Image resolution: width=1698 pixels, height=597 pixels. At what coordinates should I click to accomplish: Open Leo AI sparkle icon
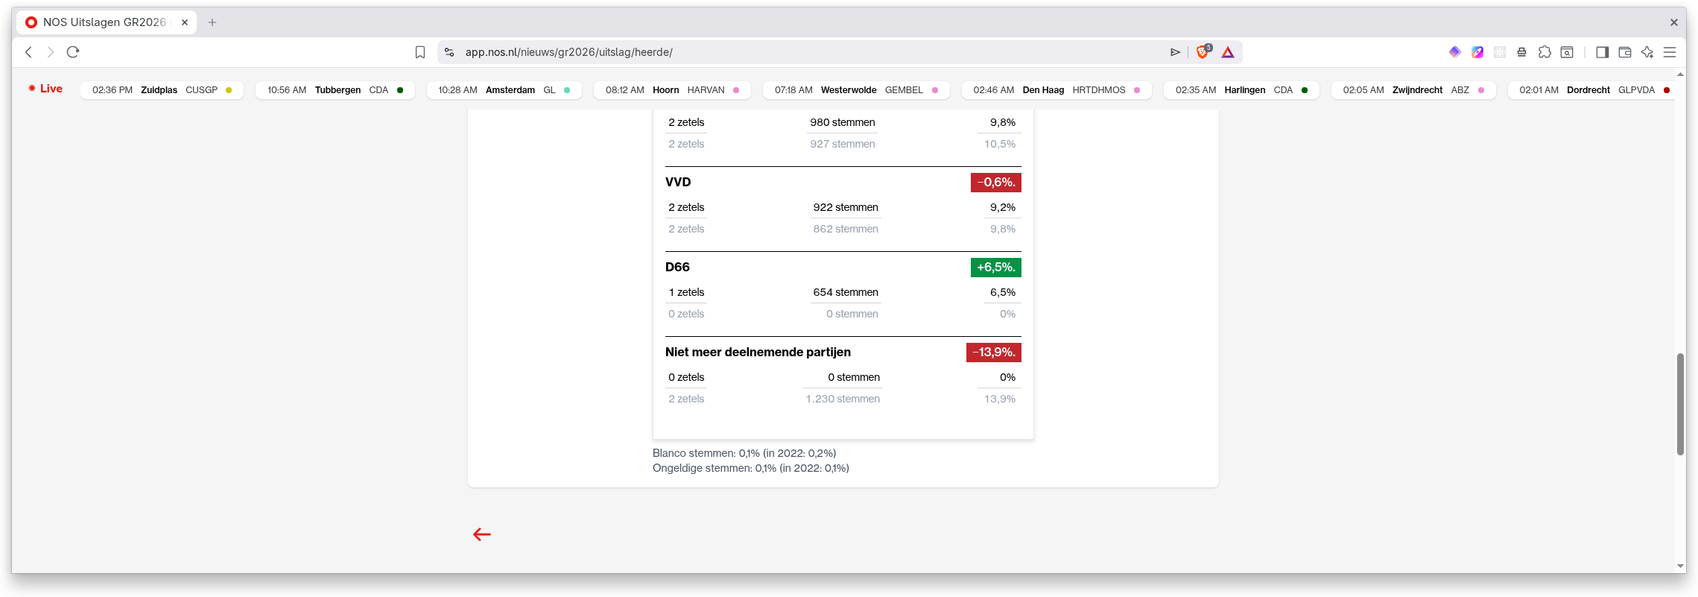coord(1647,52)
